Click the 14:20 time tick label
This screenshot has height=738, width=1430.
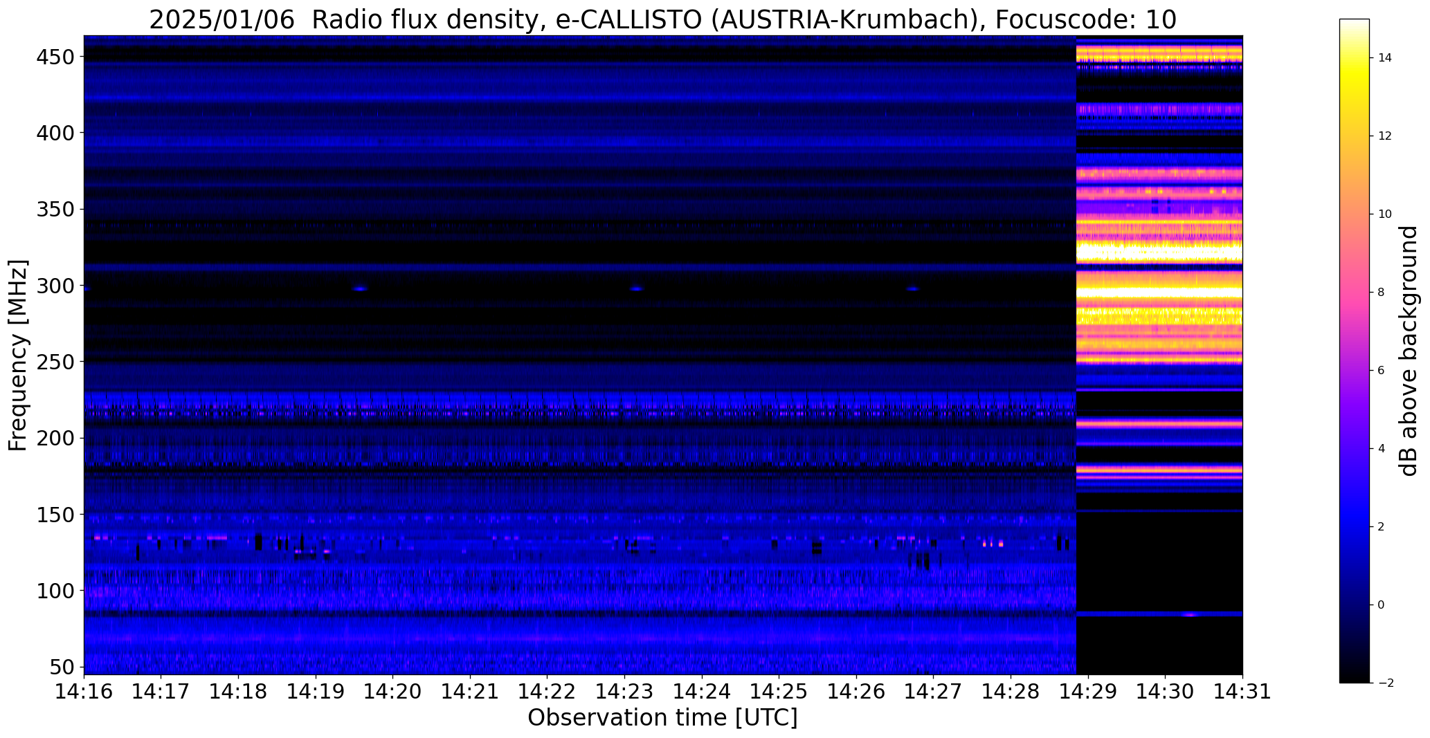click(x=393, y=692)
